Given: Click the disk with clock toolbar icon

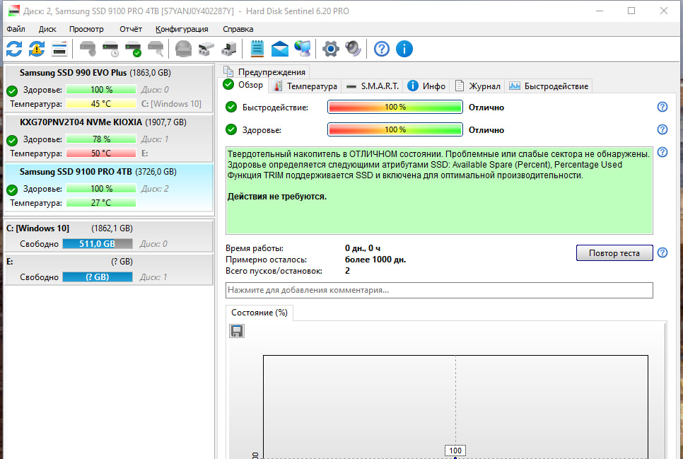Looking at the screenshot, I should click(110, 49).
